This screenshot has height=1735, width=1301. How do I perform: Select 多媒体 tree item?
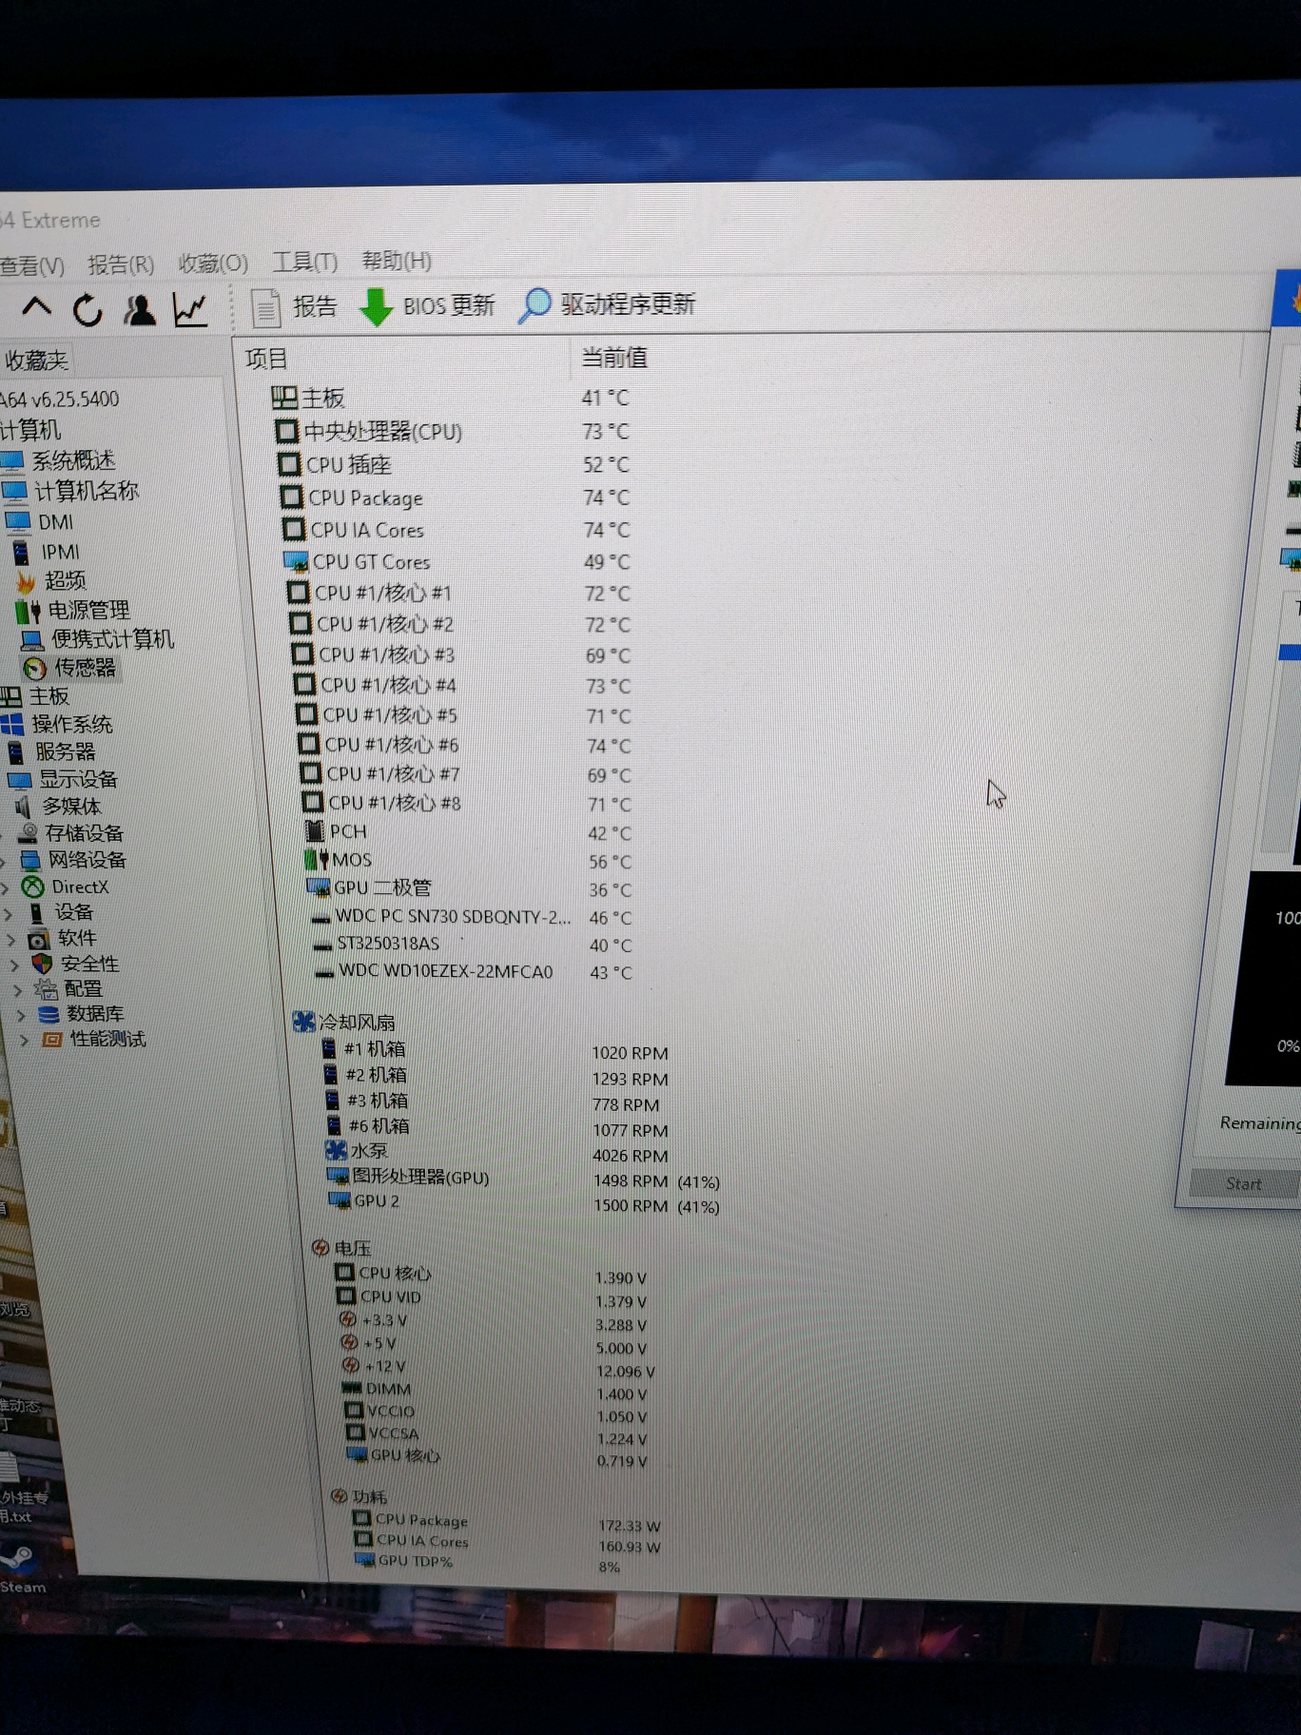coord(59,807)
